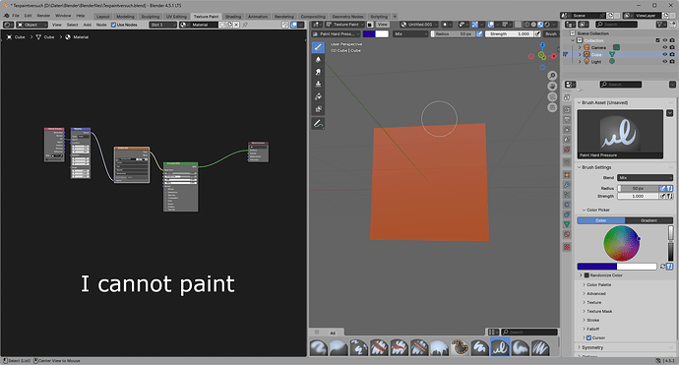Image resolution: width=679 pixels, height=365 pixels.
Task: Open the 3D viewport View menu
Action: [x=383, y=25]
